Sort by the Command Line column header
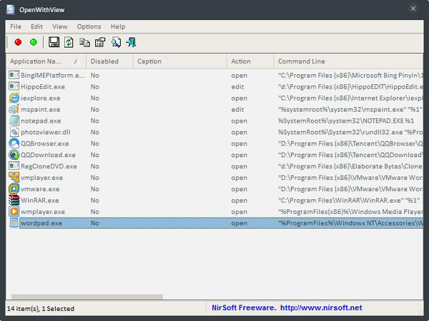429x321 pixels. (349, 61)
